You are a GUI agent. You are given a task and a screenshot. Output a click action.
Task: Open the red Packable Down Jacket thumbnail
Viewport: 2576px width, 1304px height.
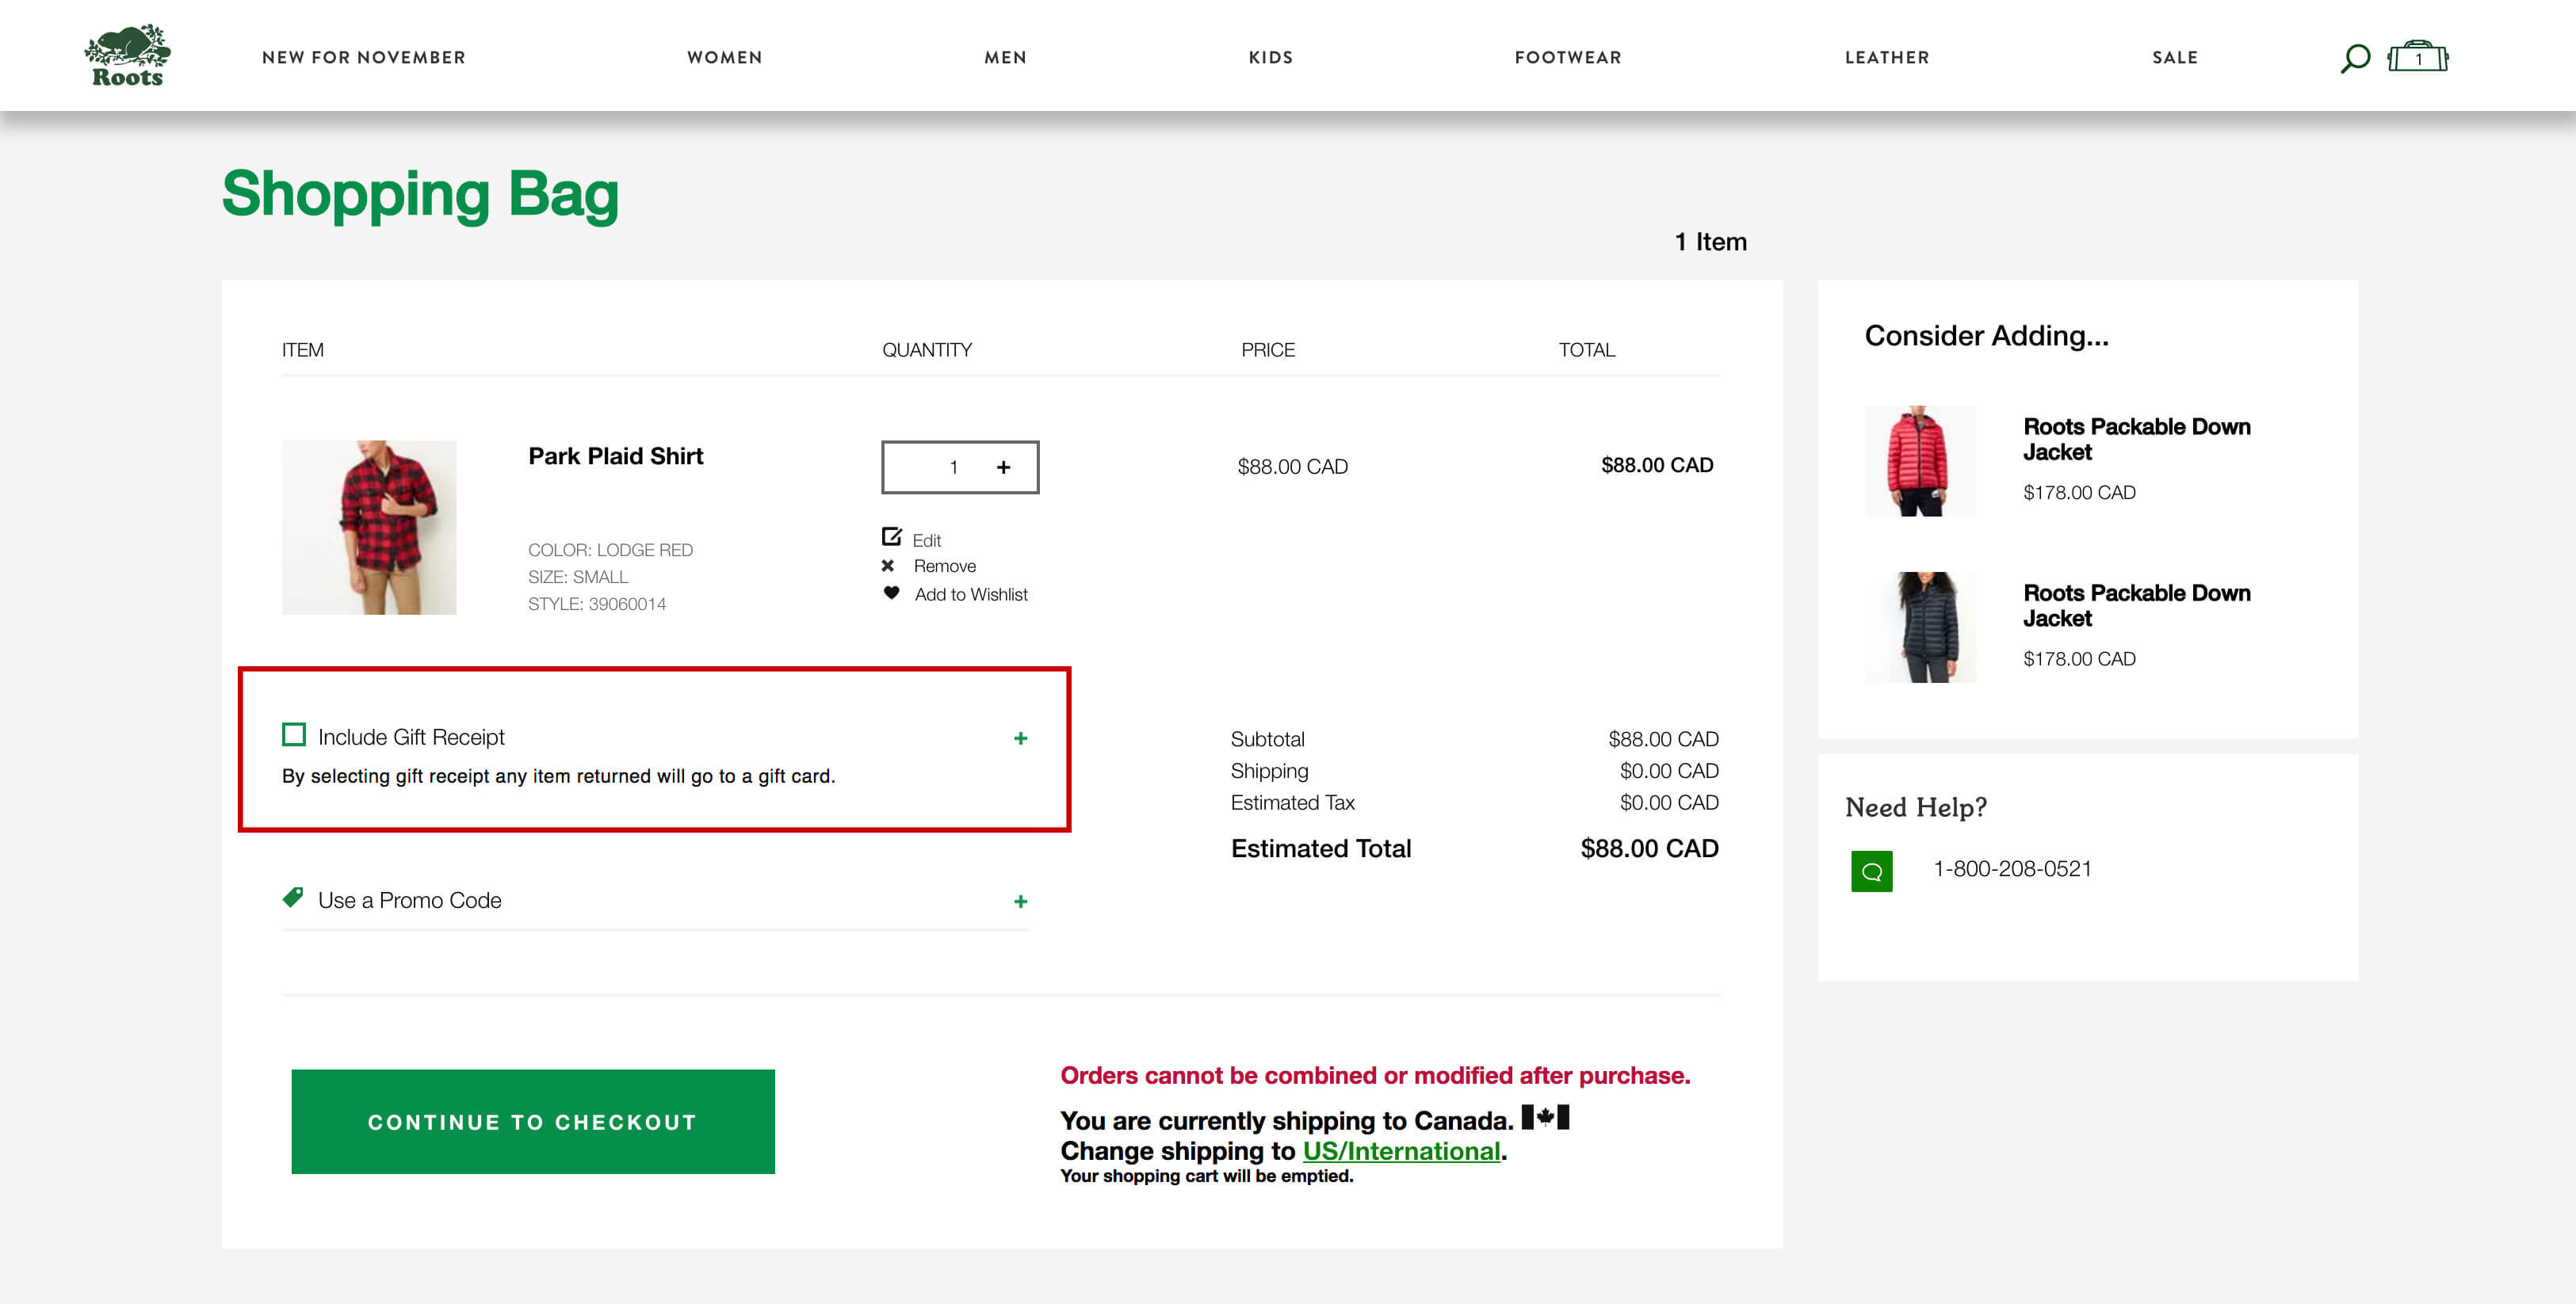tap(1919, 460)
